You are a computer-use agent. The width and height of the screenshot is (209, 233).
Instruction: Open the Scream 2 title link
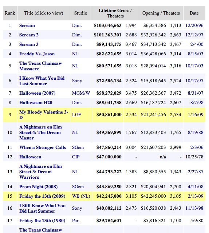[29, 35]
